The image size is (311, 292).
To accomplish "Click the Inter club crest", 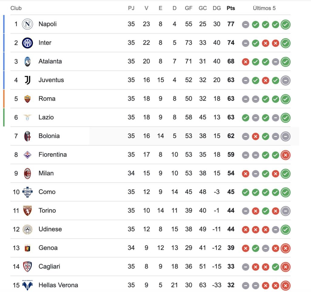I will point(27,43).
